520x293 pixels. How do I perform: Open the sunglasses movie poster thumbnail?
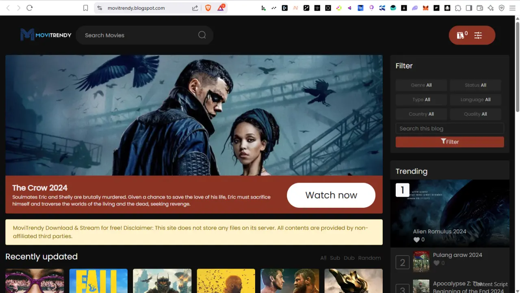click(35, 281)
